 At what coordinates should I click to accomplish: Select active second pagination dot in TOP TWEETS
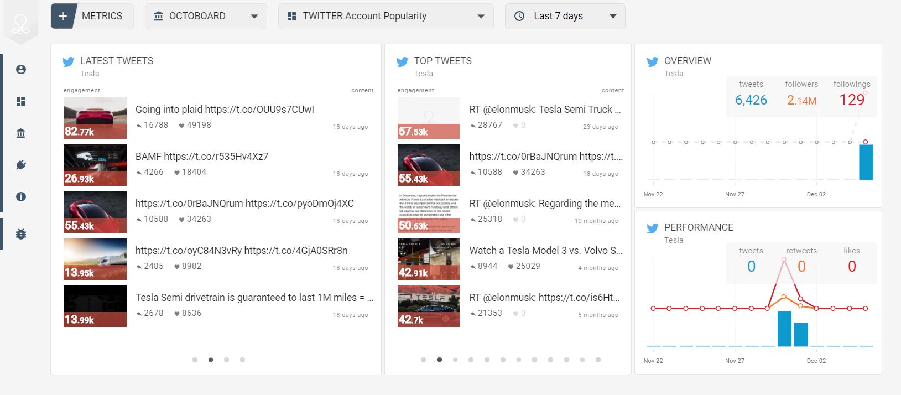coord(439,360)
